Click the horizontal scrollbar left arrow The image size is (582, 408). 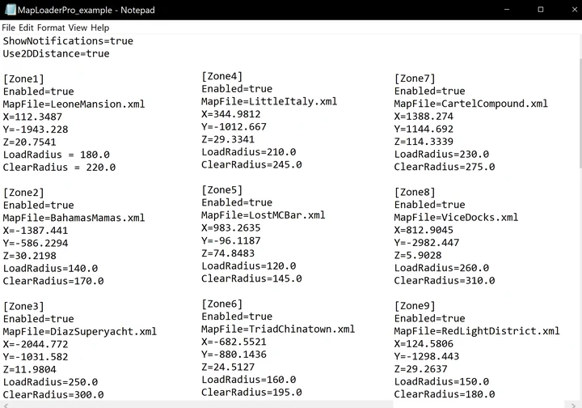5,405
